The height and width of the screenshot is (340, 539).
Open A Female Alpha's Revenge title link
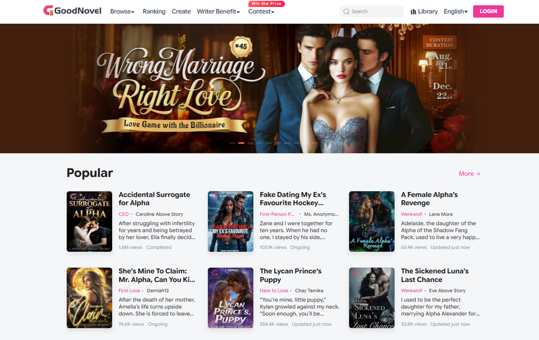click(430, 199)
